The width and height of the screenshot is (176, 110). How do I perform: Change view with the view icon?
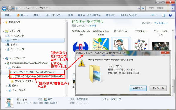[x=153, y=15]
